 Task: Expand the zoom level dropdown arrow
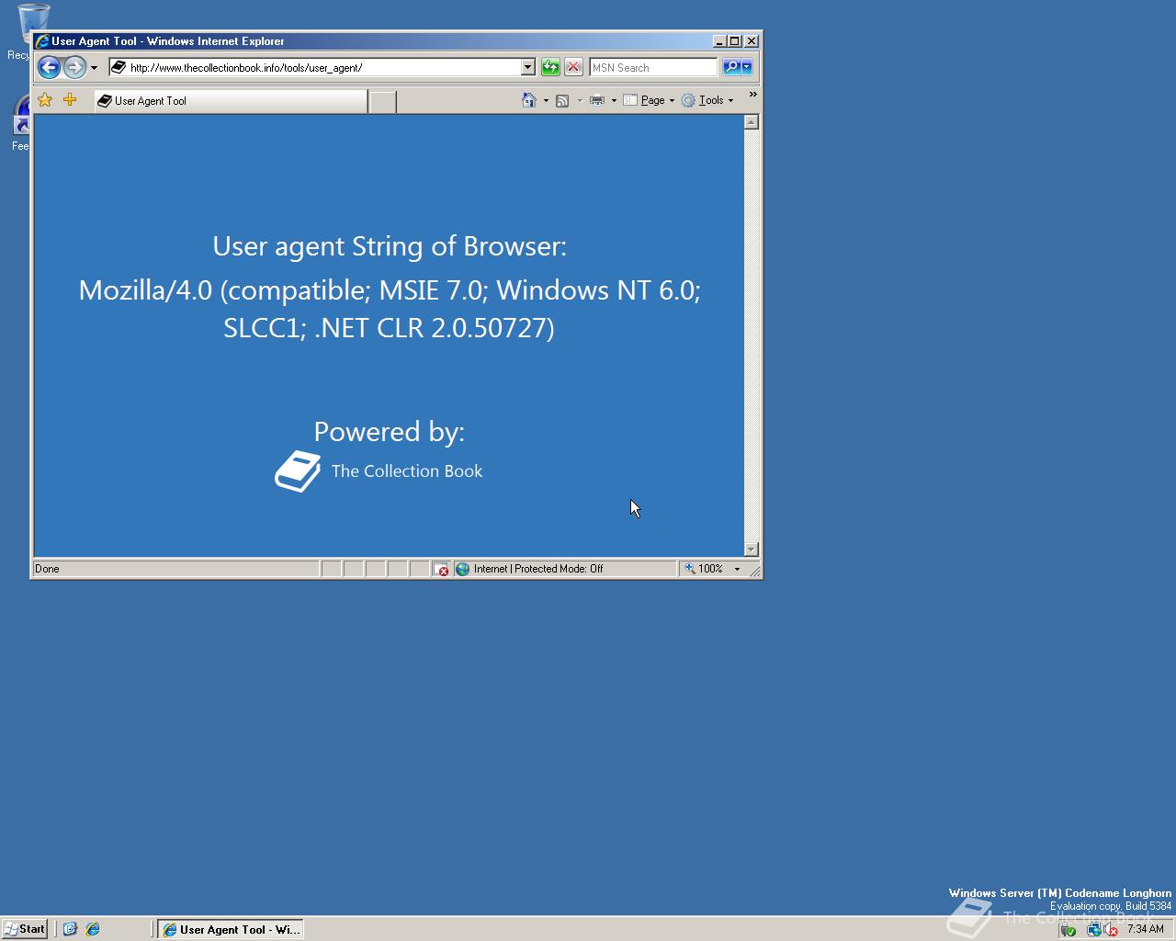click(737, 569)
